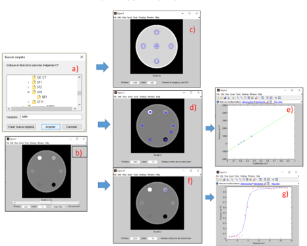Select Pan hand tool in linear plot toolbar

245,98
